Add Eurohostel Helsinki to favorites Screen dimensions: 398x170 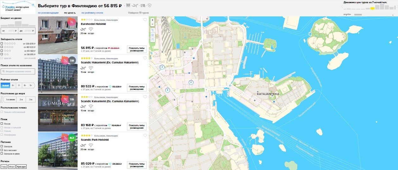145,20
